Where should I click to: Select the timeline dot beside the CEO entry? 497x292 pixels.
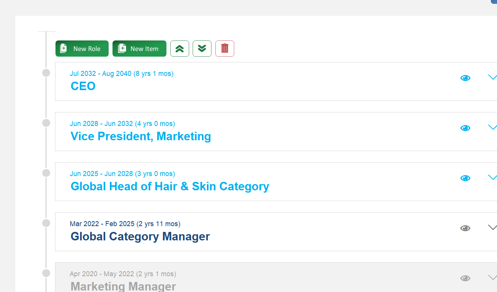(x=46, y=73)
